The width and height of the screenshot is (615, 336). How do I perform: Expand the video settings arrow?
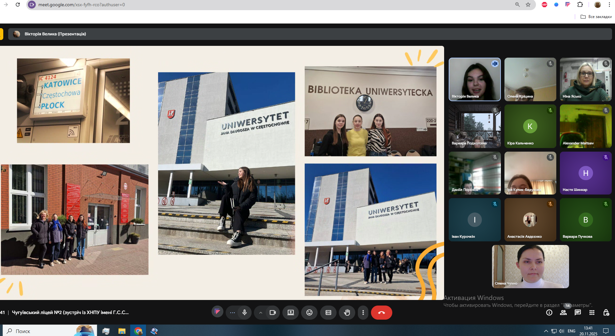tap(260, 313)
